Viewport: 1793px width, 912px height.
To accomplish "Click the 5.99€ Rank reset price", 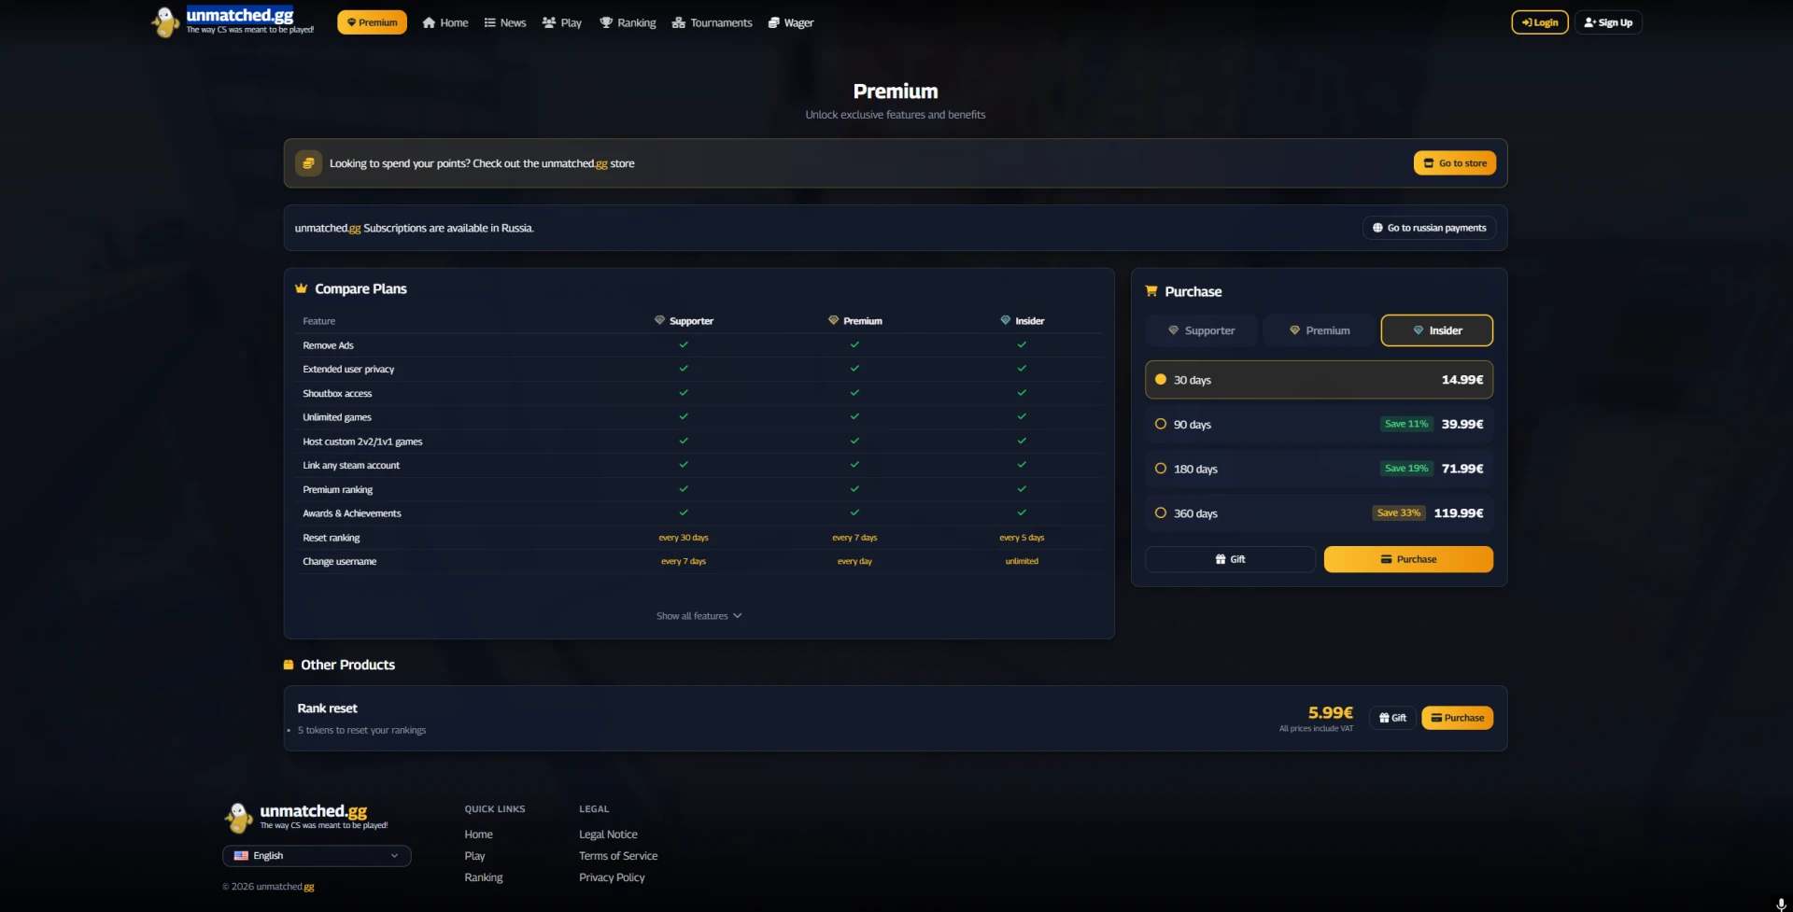I will click(x=1331, y=713).
